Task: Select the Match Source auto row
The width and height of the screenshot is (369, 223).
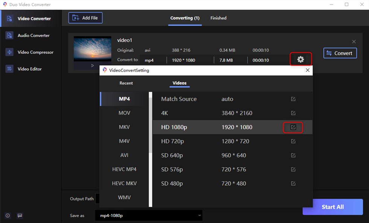Action: [x=233, y=99]
